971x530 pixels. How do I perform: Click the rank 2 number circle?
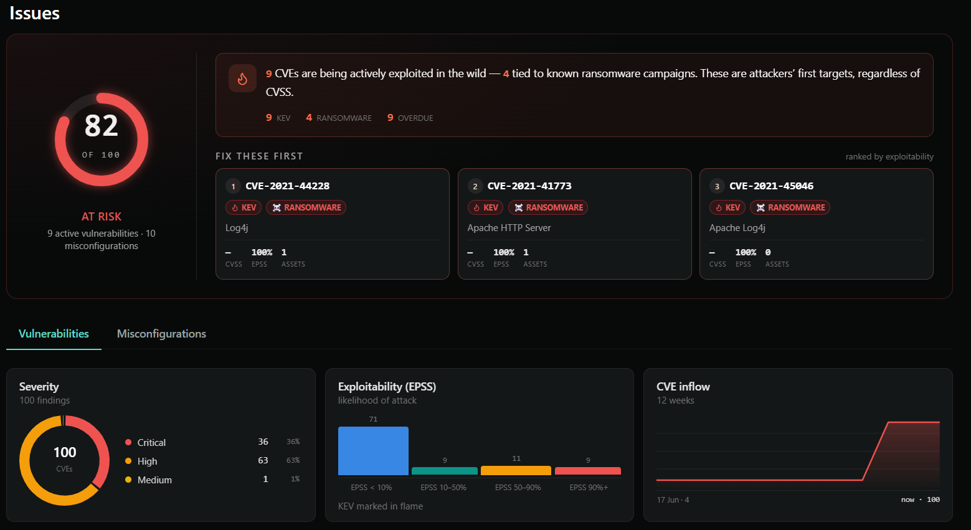pyautogui.click(x=475, y=186)
